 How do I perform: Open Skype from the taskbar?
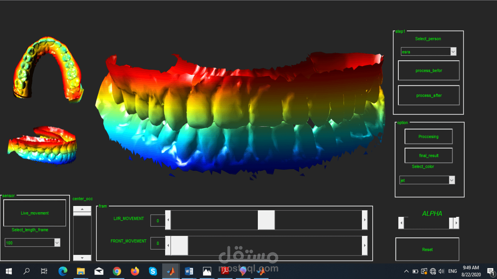(x=153, y=271)
